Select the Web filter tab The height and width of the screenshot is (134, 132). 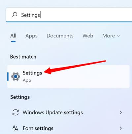(88, 36)
